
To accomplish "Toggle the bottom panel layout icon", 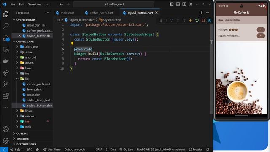I will click(178, 4).
